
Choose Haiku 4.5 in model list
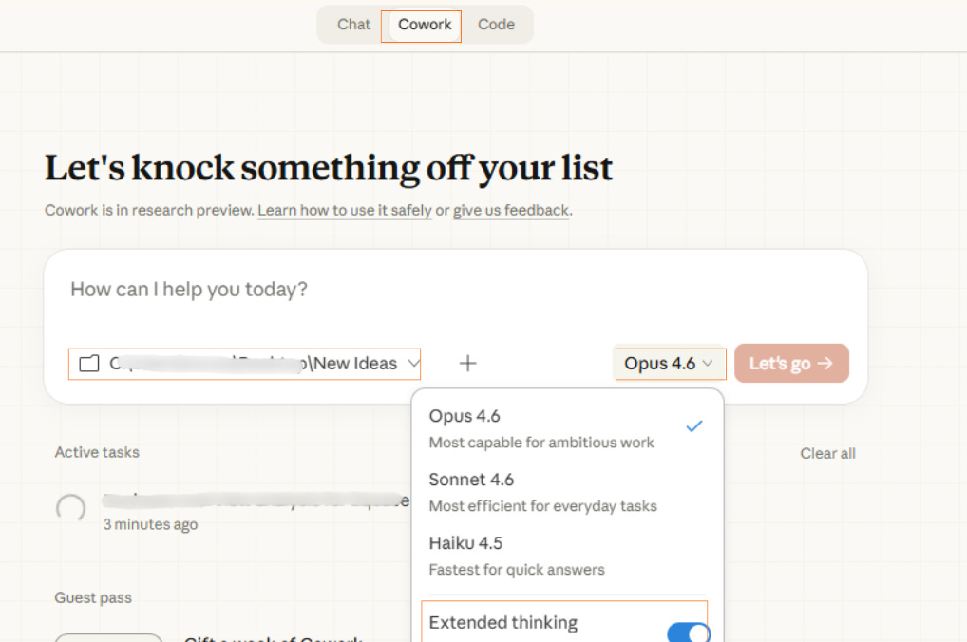coord(566,556)
